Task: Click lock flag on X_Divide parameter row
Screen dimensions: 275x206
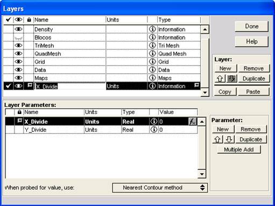Action: pyautogui.click(x=19, y=121)
